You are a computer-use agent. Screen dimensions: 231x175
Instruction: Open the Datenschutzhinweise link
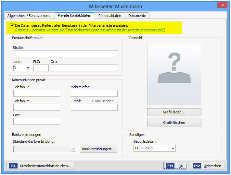click(90, 30)
